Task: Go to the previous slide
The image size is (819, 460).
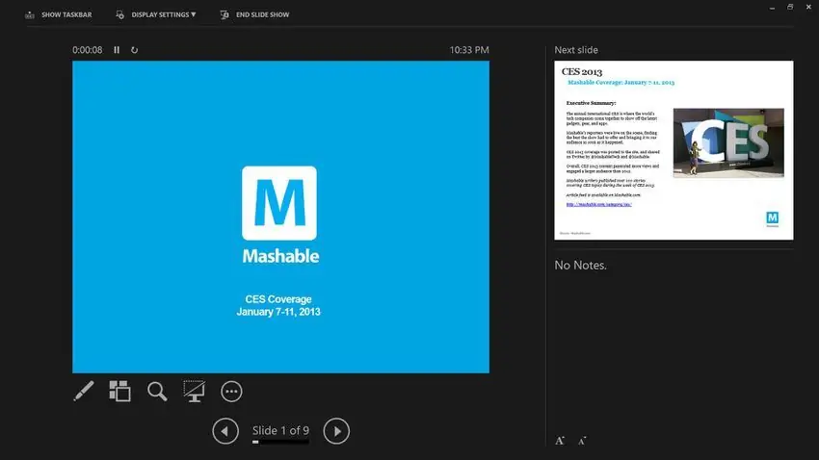Action: click(x=225, y=431)
